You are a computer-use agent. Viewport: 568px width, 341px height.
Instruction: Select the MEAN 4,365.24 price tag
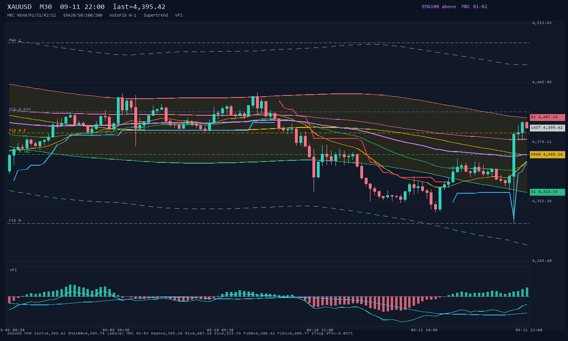click(x=547, y=155)
